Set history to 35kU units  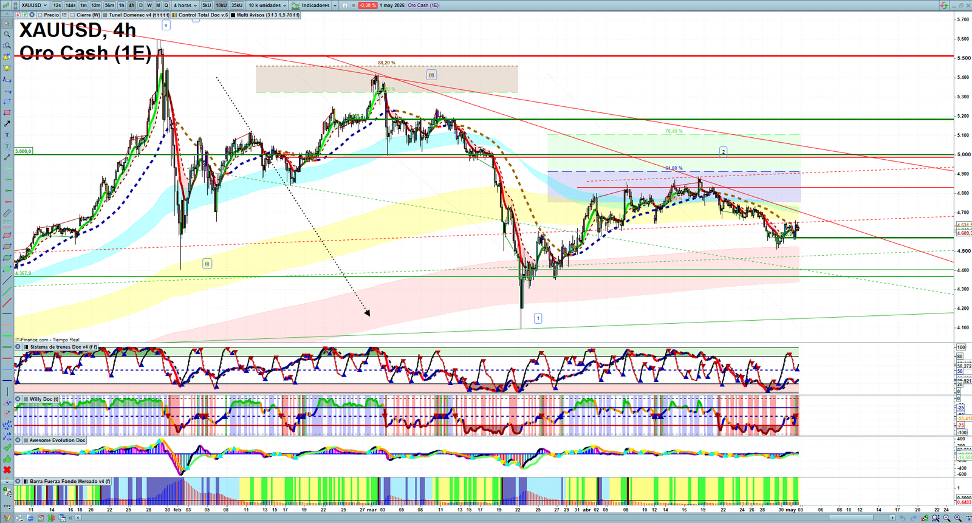pos(237,5)
